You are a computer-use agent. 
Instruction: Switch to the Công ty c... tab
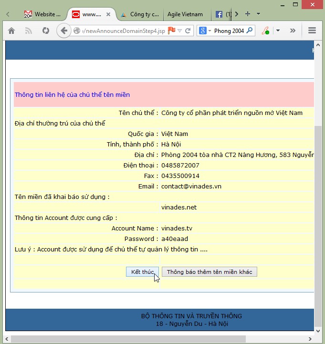141,14
